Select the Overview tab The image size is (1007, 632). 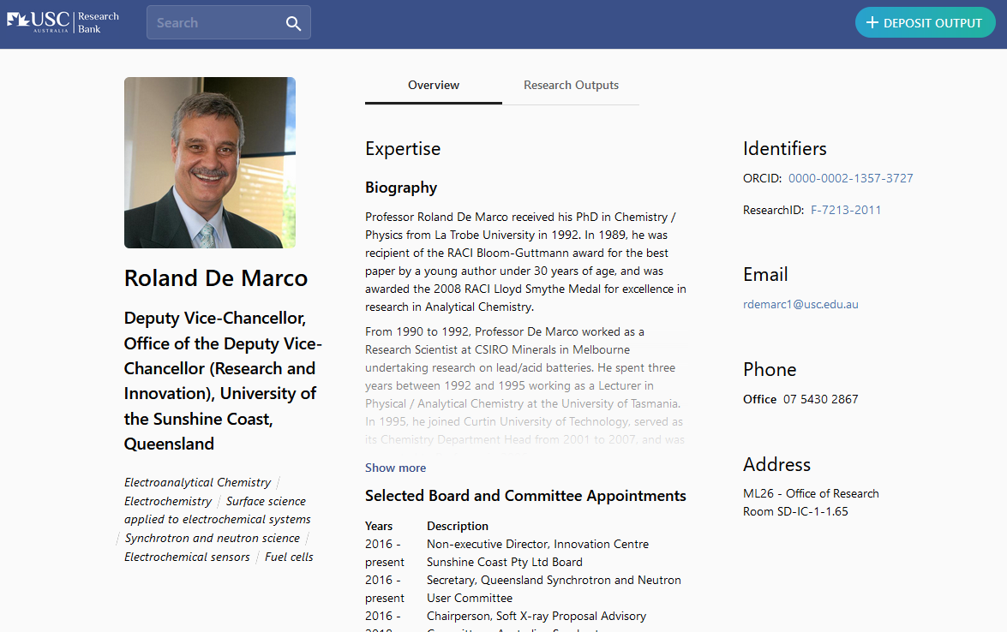click(x=433, y=85)
